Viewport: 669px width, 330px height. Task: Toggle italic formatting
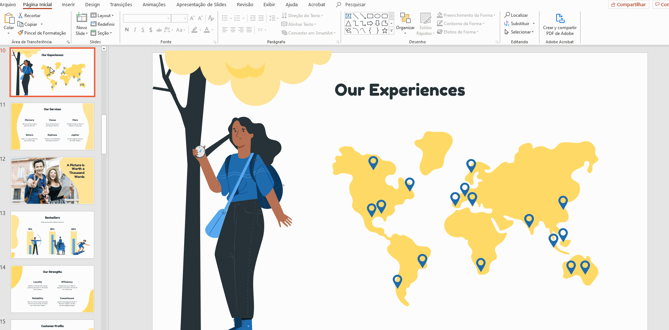coord(135,30)
